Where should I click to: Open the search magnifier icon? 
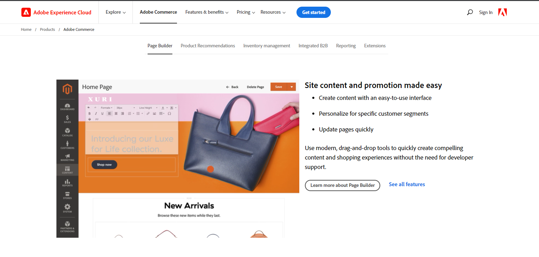coord(470,12)
